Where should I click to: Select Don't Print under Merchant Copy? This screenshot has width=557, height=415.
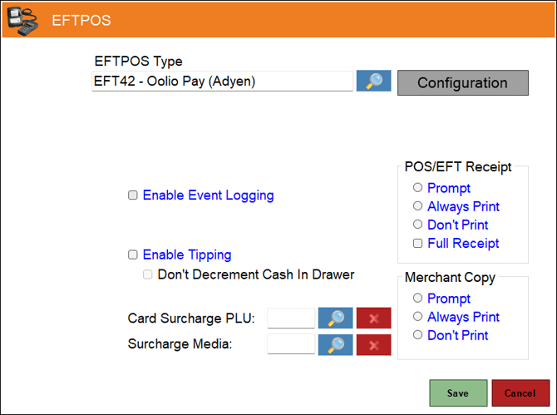tap(417, 334)
